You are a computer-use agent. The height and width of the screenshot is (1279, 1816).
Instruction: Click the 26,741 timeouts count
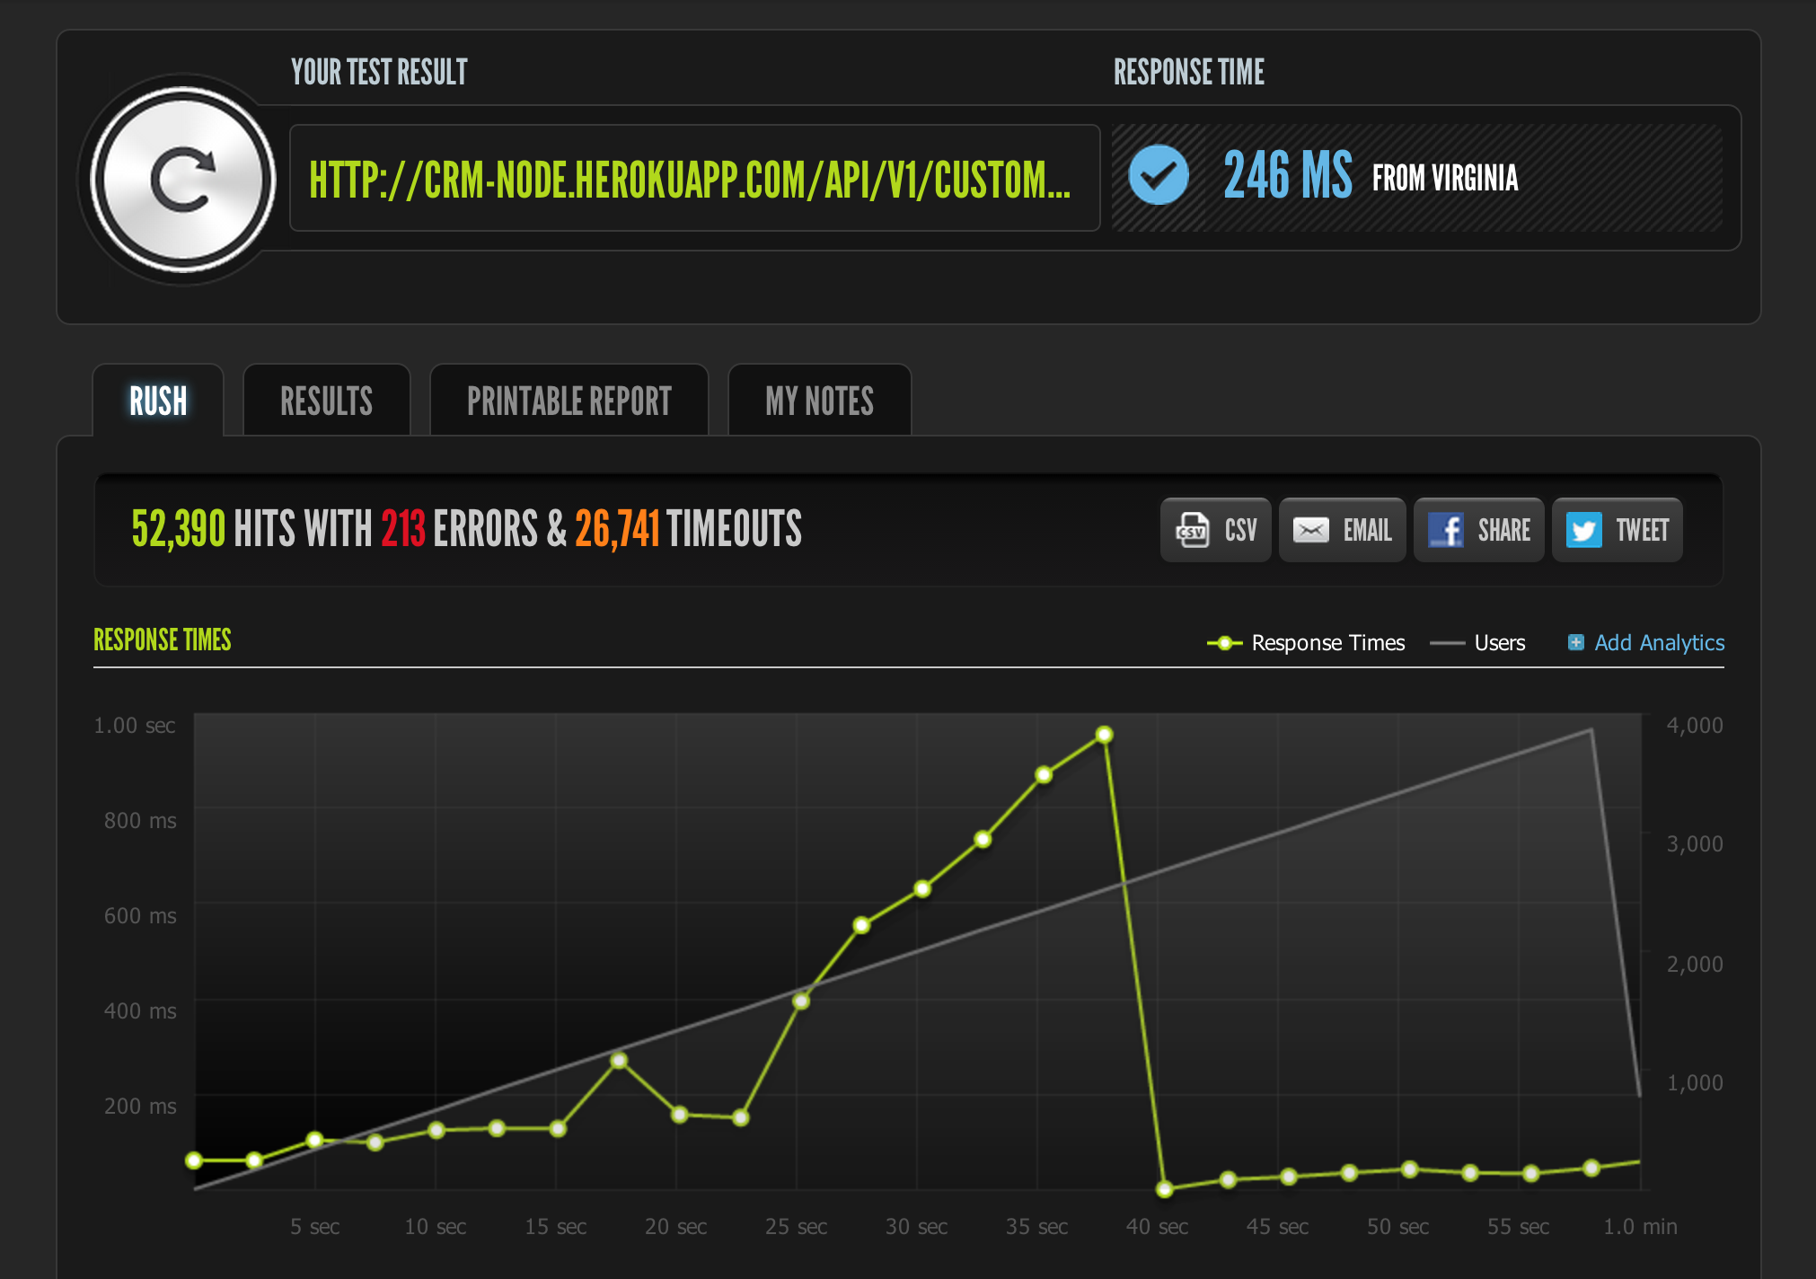coord(617,528)
